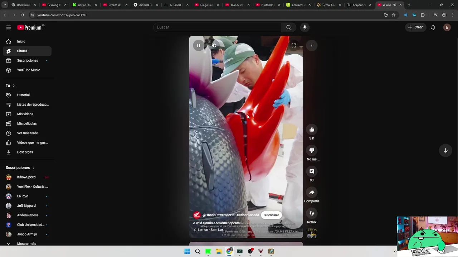Bookmark this page with the star
The height and width of the screenshot is (257, 458).
pyautogui.click(x=394, y=15)
